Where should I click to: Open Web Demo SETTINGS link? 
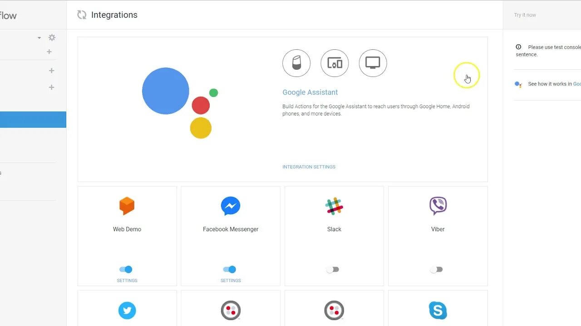tap(127, 281)
